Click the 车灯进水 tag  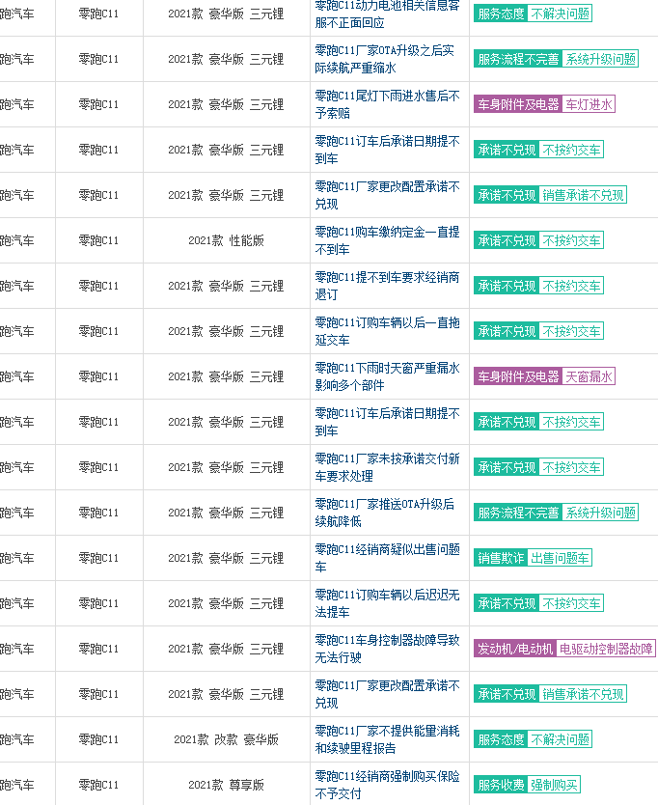(x=589, y=104)
